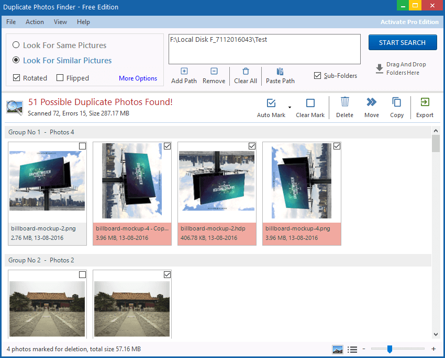Open the Action menu
The width and height of the screenshot is (445, 358).
35,22
